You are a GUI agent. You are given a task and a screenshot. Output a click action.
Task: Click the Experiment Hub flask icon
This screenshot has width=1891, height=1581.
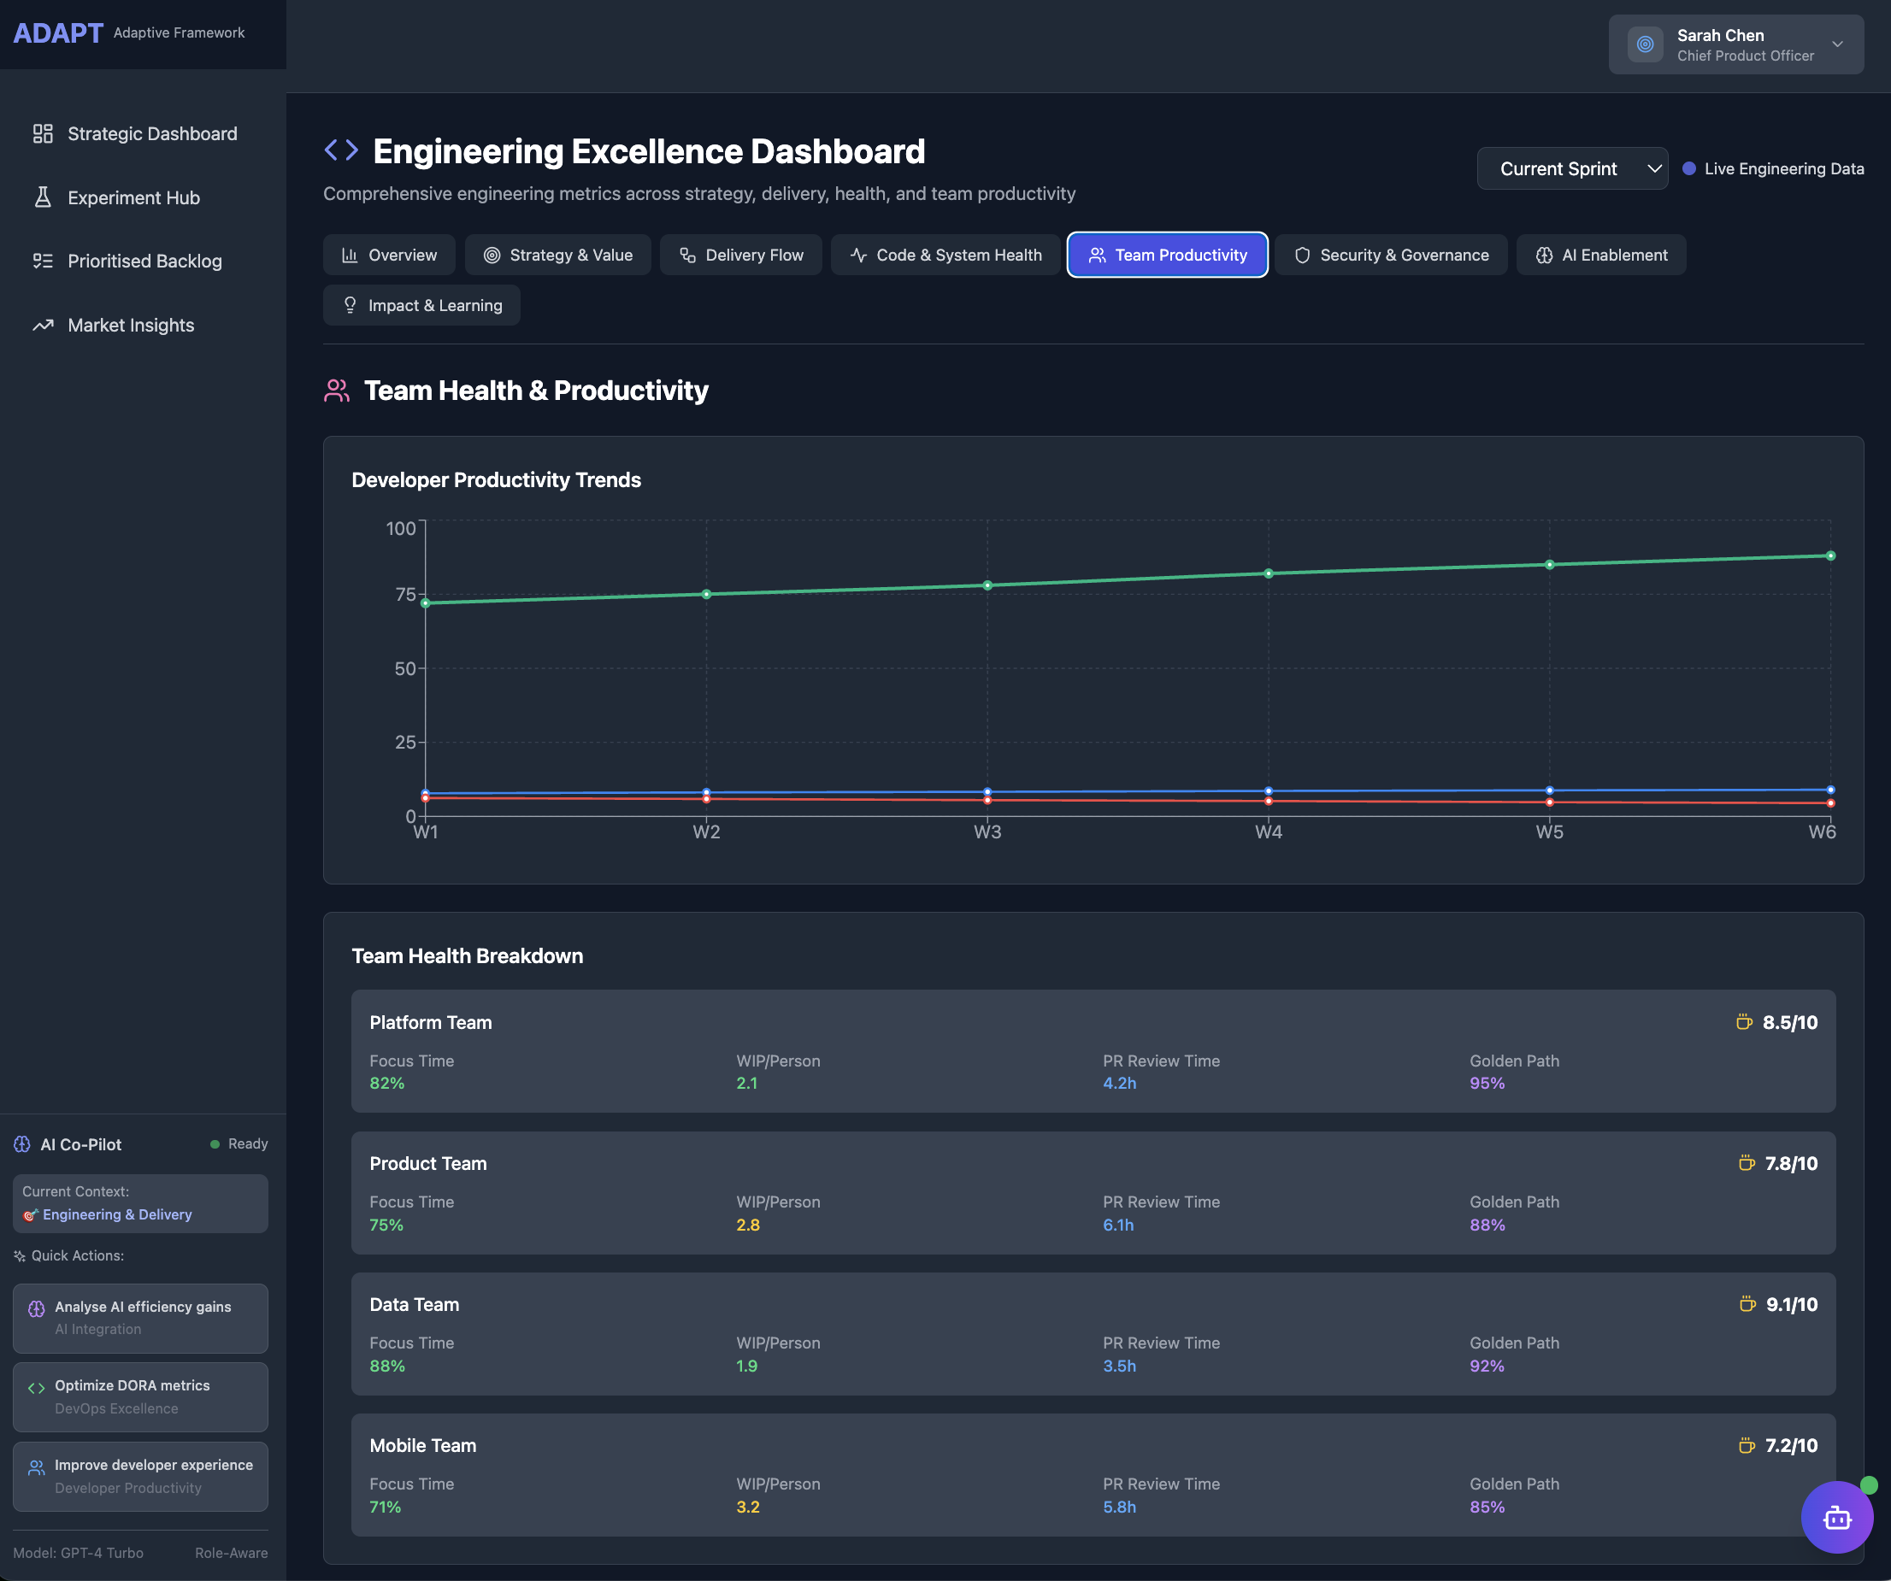(x=43, y=197)
